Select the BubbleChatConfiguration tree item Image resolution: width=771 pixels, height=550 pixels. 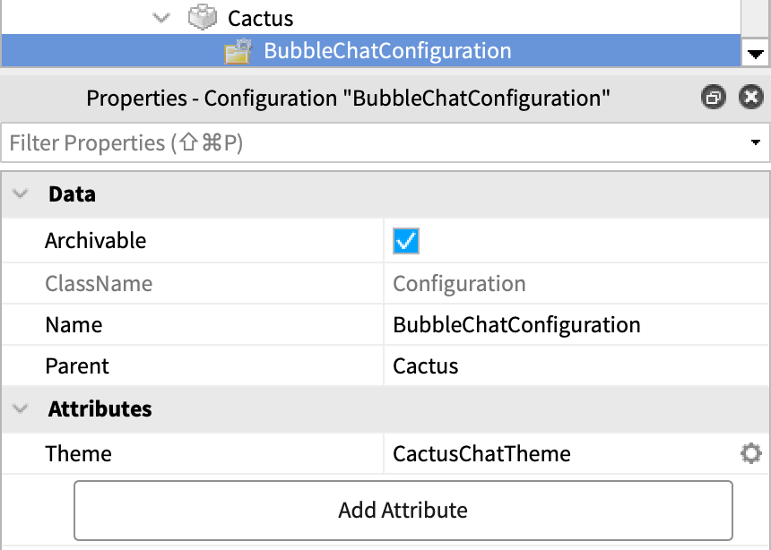tap(387, 51)
